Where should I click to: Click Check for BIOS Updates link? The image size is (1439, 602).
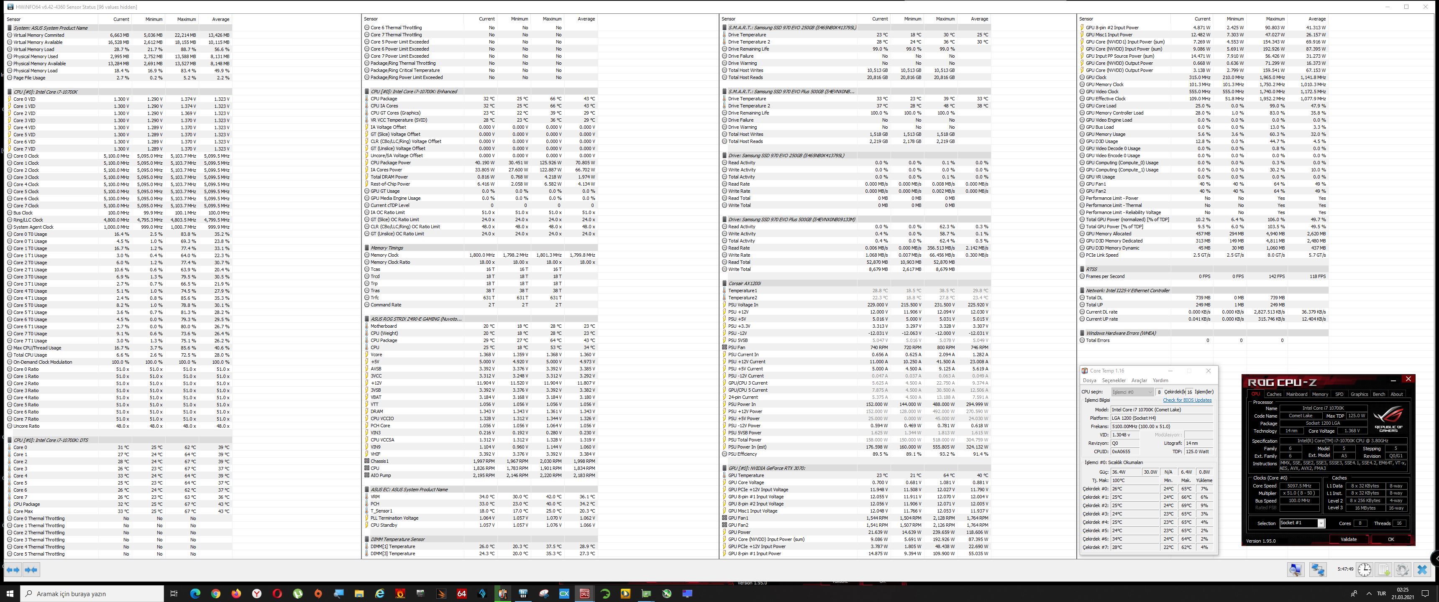[1187, 400]
